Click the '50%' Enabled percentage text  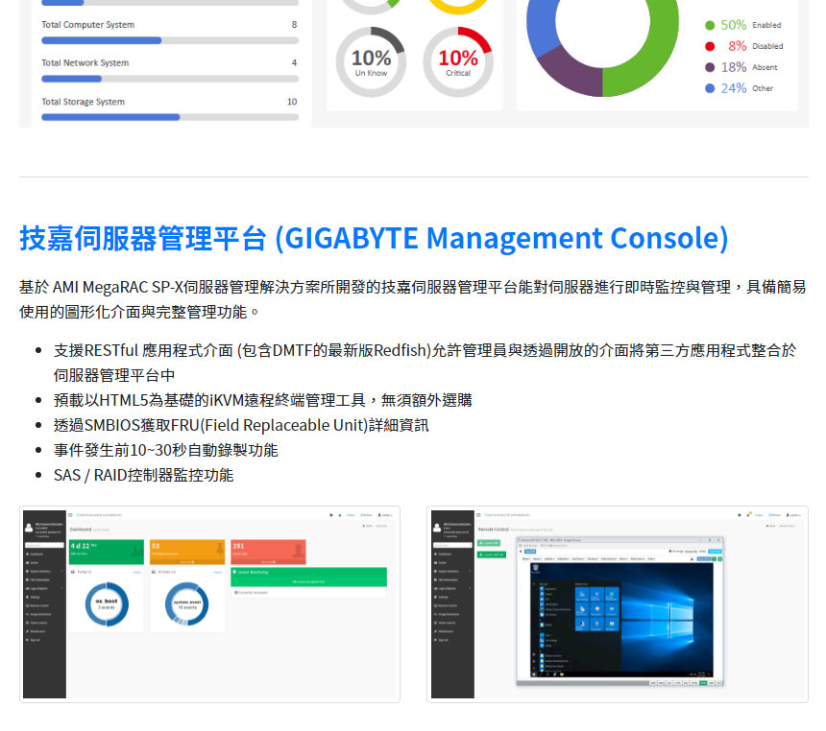[733, 25]
